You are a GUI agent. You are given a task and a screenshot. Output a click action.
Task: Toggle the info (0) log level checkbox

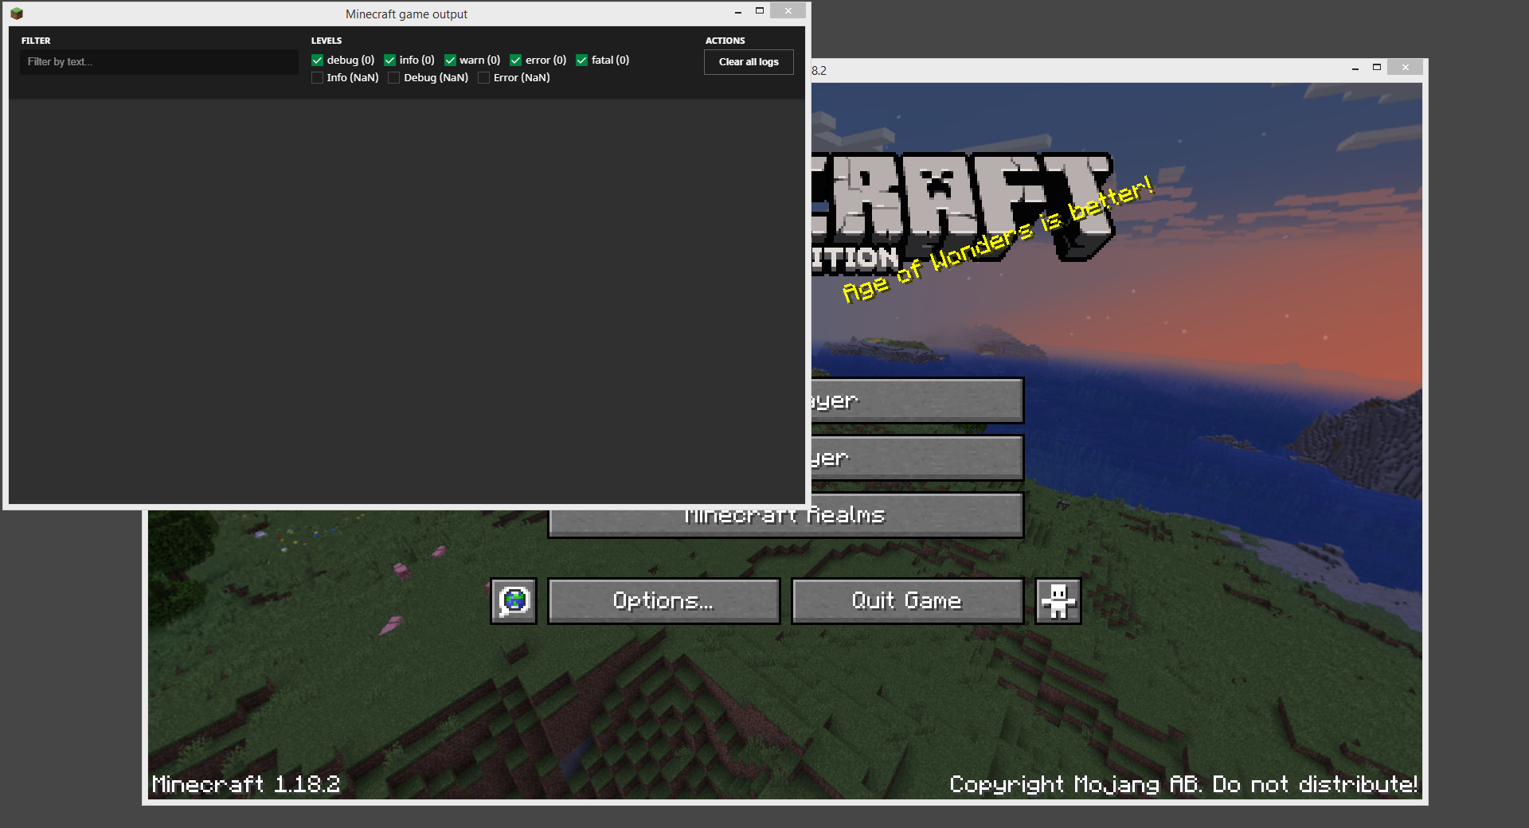[390, 61]
